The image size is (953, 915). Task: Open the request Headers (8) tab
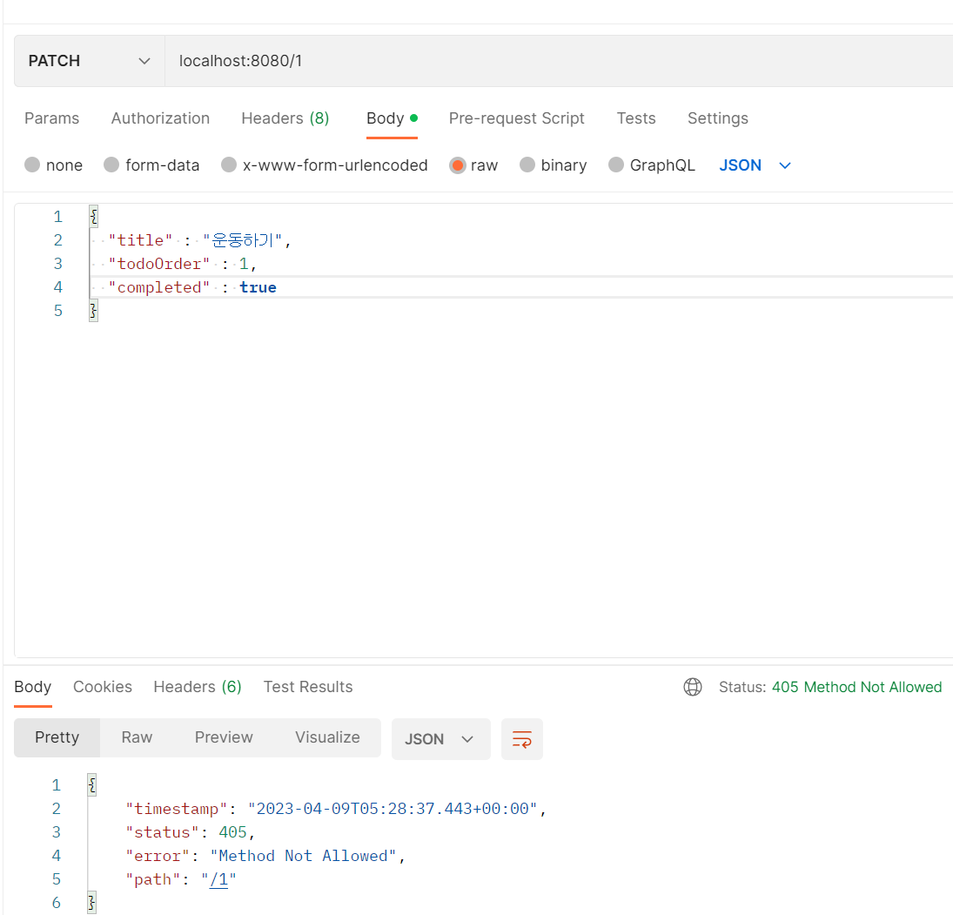click(x=285, y=118)
